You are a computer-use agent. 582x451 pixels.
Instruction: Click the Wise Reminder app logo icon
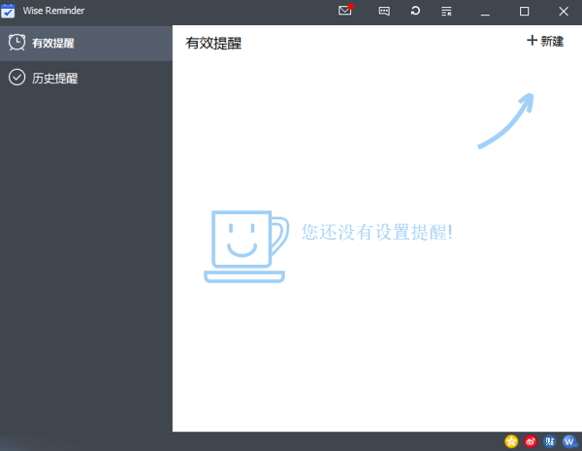coord(9,11)
